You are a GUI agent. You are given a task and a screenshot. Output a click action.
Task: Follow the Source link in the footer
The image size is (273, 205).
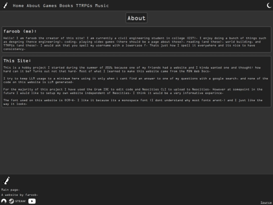pos(266,202)
